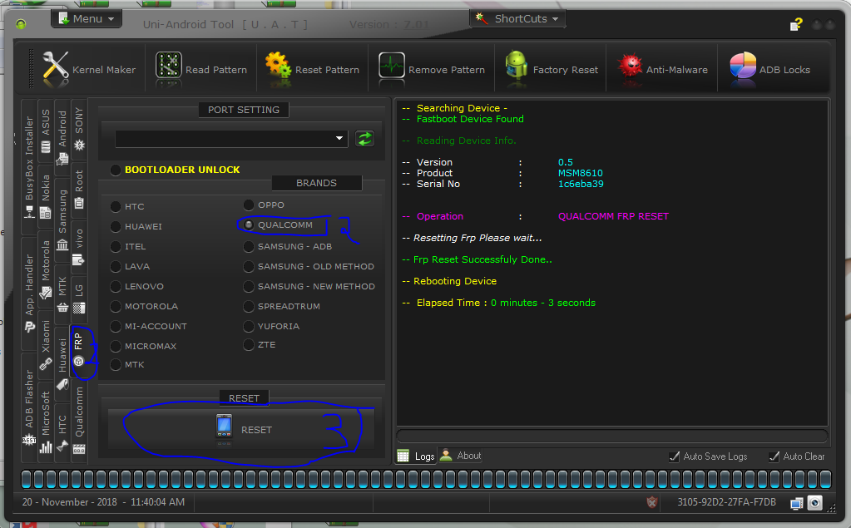851x528 pixels.
Task: Click the monitor icon in status bar
Action: 796,503
